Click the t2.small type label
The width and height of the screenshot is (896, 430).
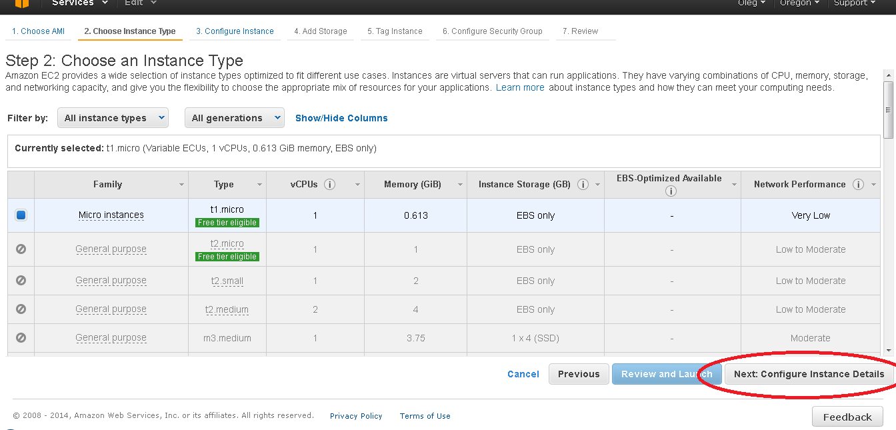click(227, 281)
